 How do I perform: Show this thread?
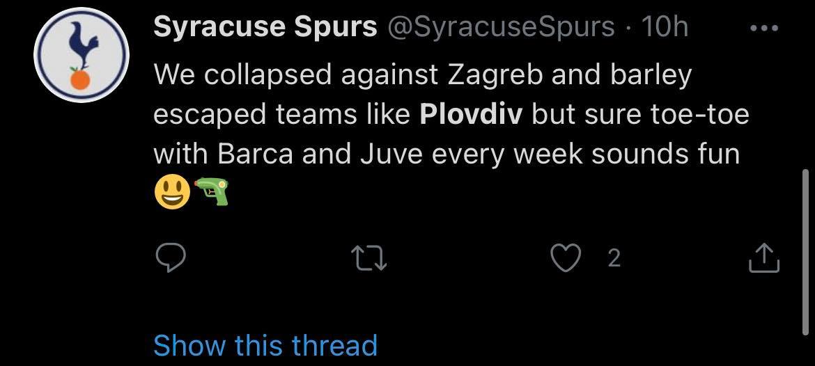tap(265, 345)
